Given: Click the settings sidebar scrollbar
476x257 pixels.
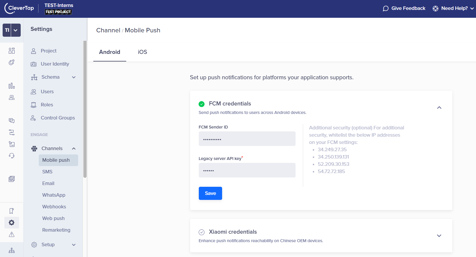Looking at the screenshot, I should (85, 109).
